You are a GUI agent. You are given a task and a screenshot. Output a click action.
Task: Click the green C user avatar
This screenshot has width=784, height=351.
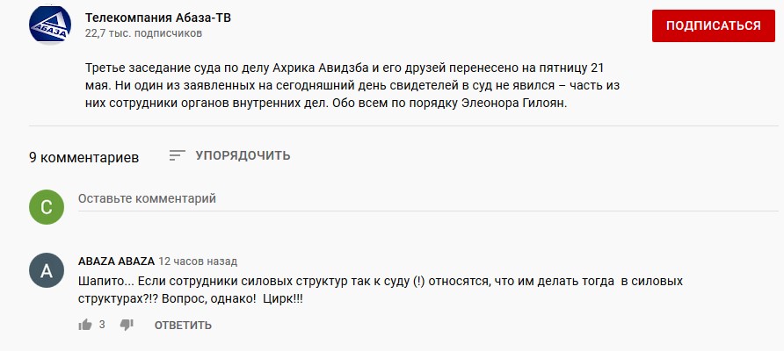(x=47, y=207)
